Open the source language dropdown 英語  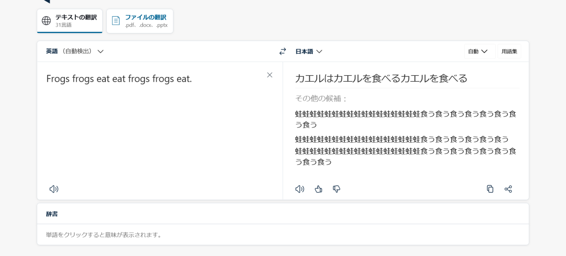point(75,51)
